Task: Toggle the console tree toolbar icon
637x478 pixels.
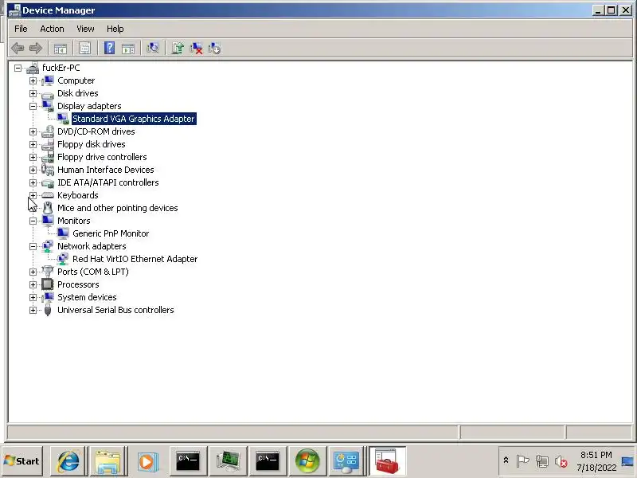Action: point(61,49)
